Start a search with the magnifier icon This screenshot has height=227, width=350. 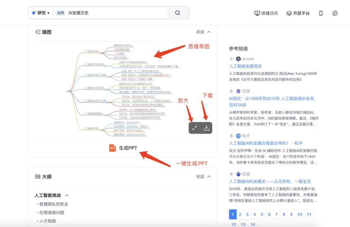coord(177,12)
